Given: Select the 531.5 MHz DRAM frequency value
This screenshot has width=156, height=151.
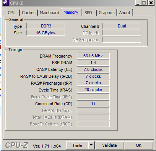Looking at the screenshot, I should [x=93, y=56].
